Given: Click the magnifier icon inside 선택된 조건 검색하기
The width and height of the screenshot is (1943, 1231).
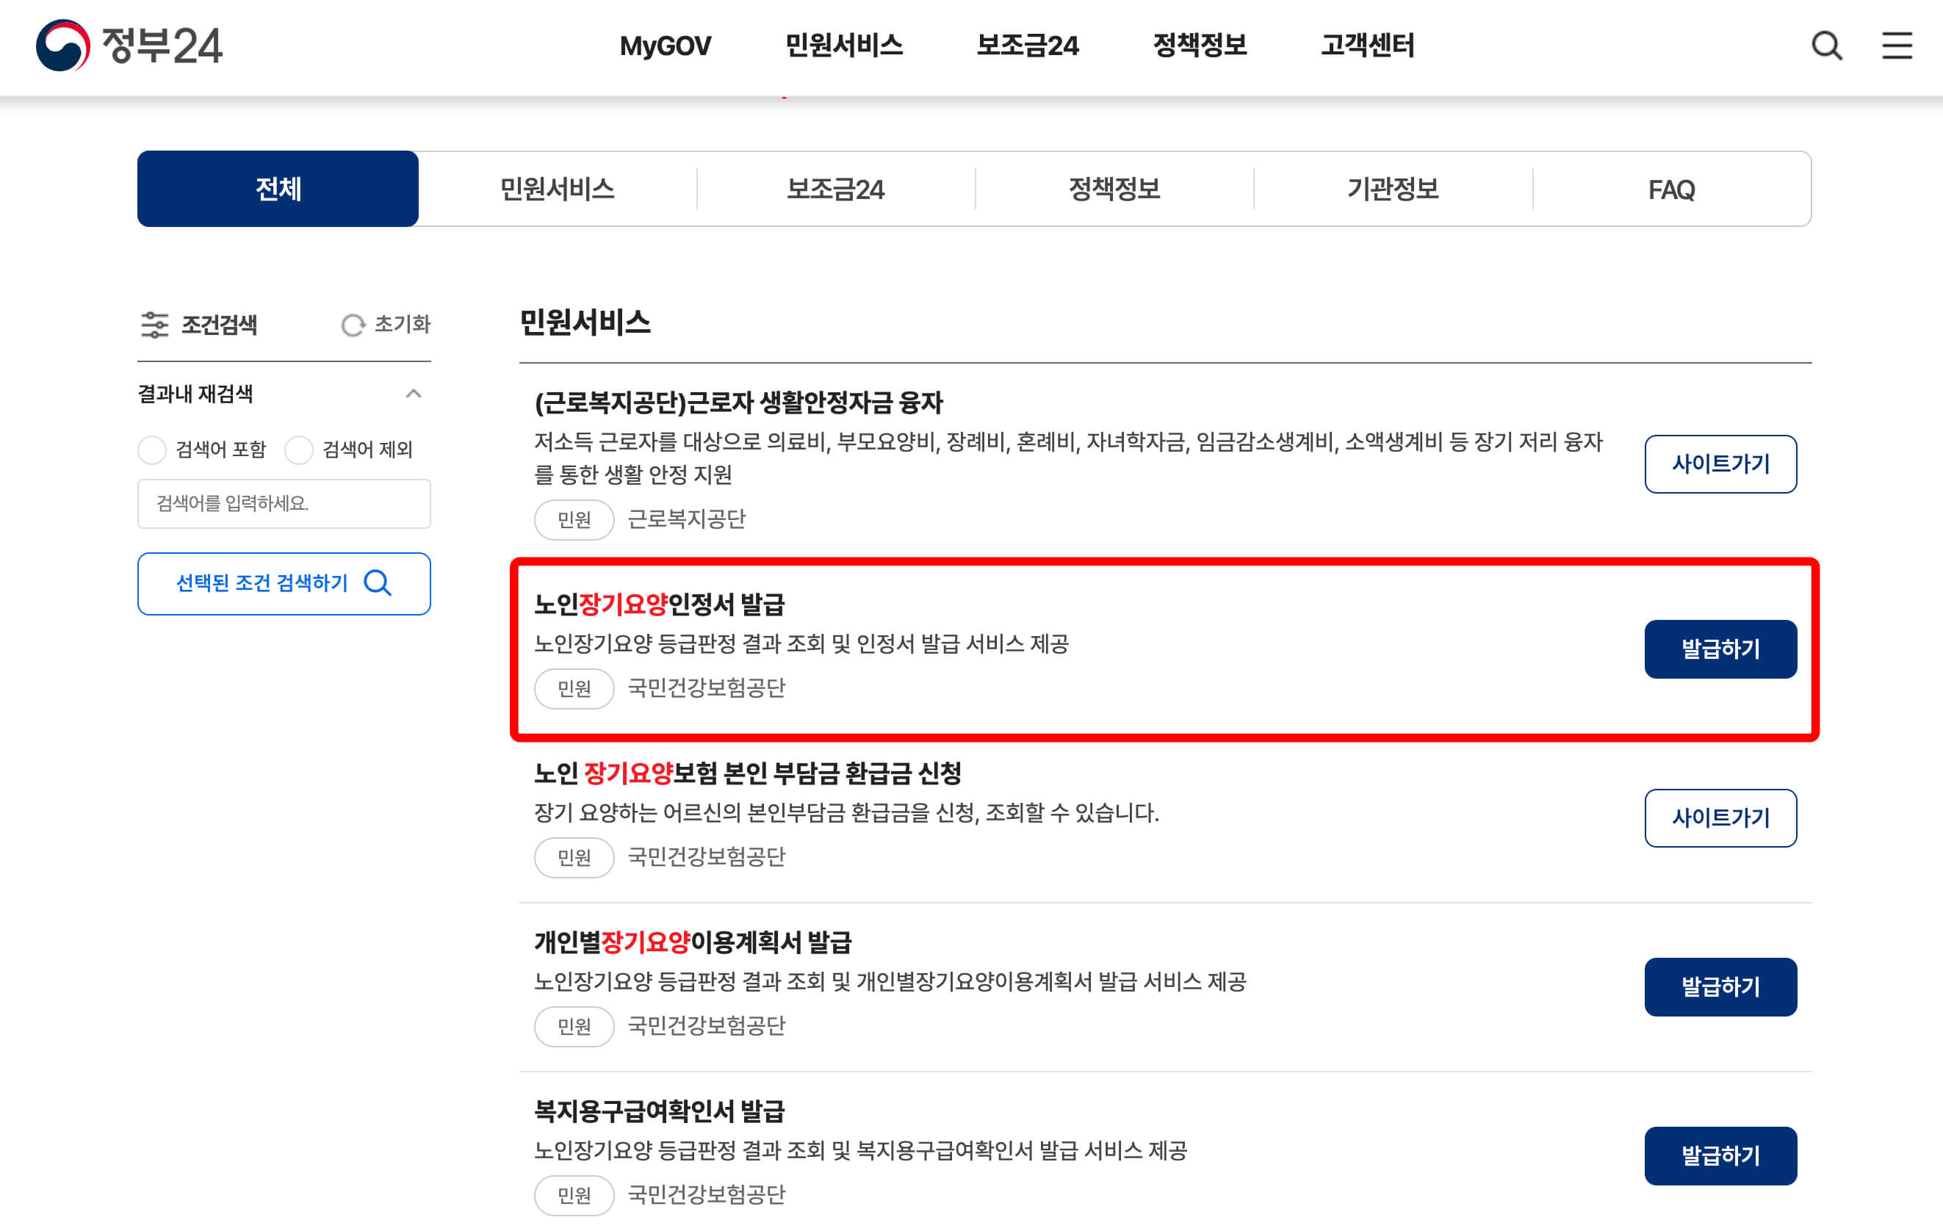Looking at the screenshot, I should pyautogui.click(x=377, y=583).
